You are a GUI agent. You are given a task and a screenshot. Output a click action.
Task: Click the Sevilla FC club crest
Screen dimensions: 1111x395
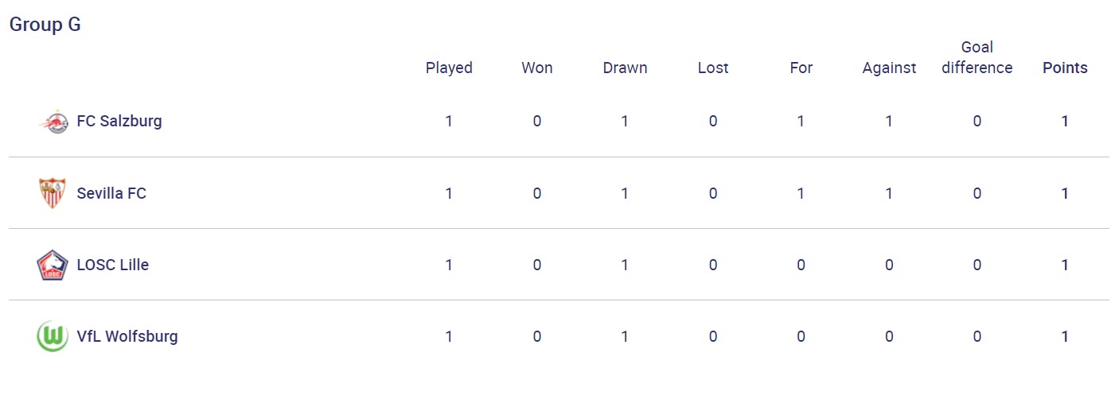click(53, 193)
